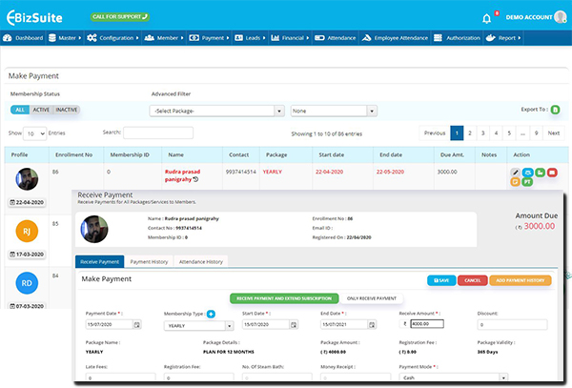Choose Receive Payment and Extend Subscription option
Screen dimensions: 572x388
[x=284, y=298]
